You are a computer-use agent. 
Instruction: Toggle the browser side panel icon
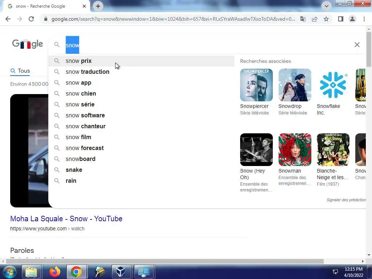341,19
